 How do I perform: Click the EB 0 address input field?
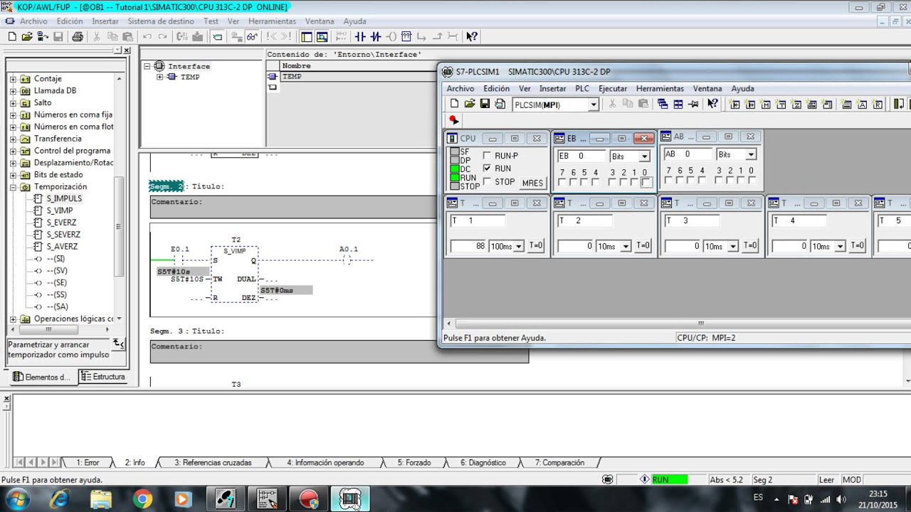point(581,156)
